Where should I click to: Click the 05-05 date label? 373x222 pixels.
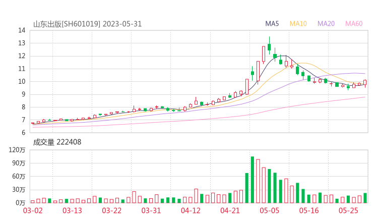coord(269,210)
